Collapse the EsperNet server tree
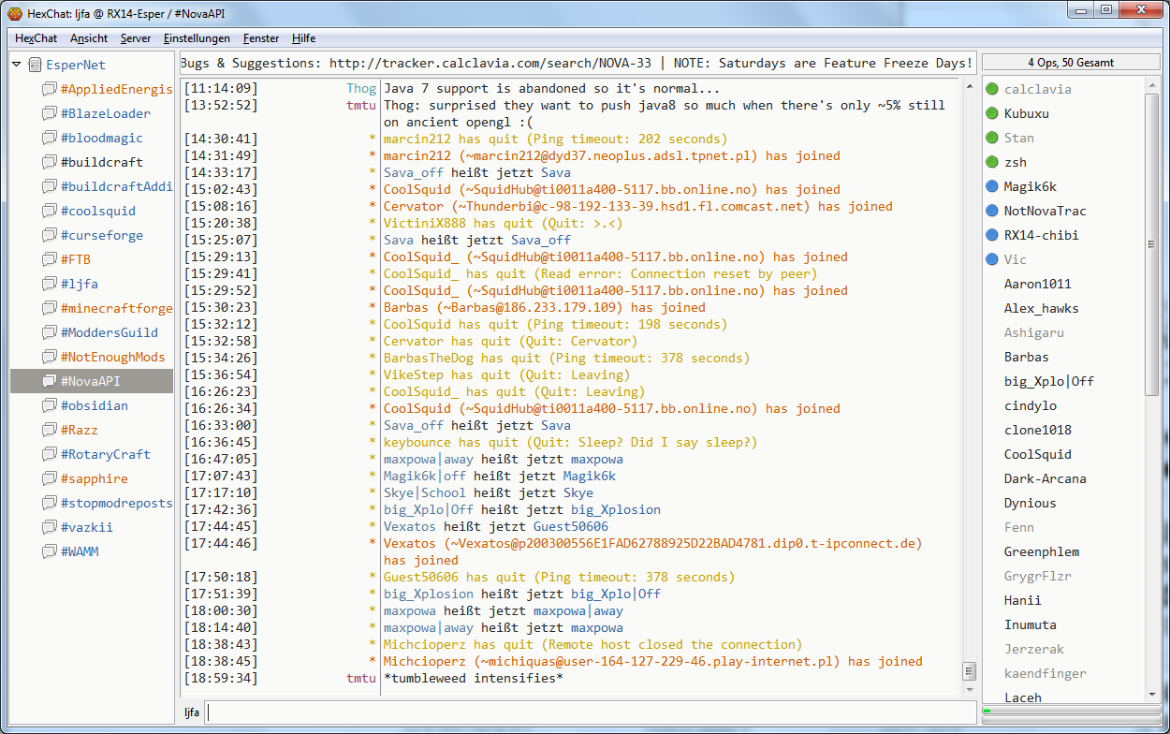 tap(17, 65)
